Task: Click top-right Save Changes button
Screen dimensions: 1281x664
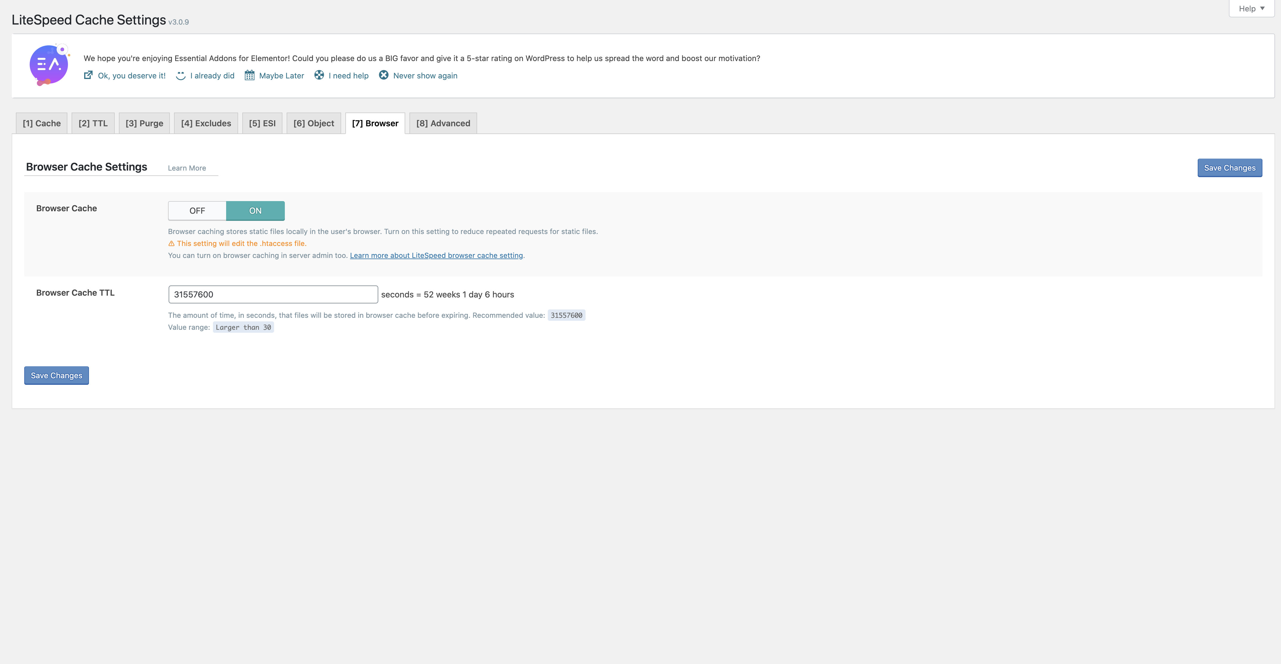Action: (x=1229, y=168)
